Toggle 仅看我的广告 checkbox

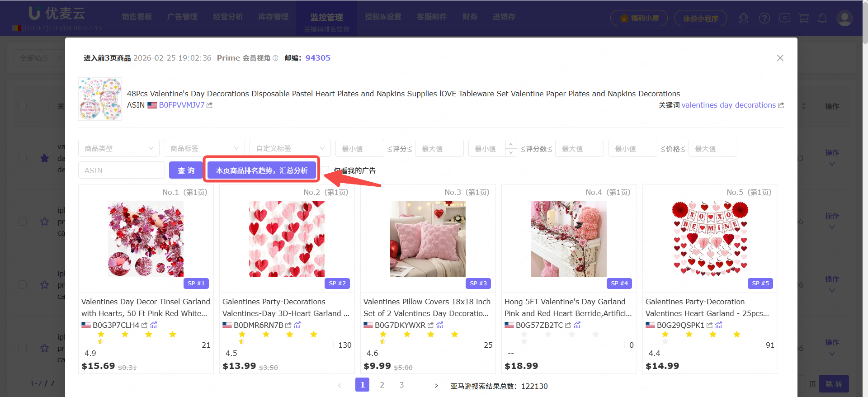(x=325, y=170)
